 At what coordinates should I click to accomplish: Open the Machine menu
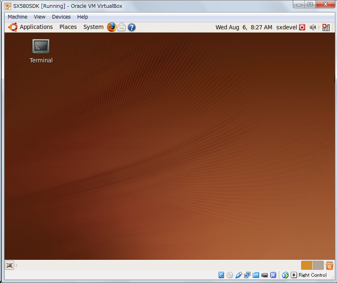pos(18,17)
